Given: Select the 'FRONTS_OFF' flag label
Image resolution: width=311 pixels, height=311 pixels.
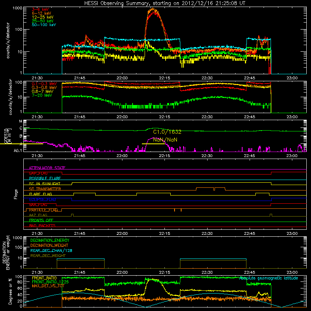Looking at the screenshot, I should point(41,220).
